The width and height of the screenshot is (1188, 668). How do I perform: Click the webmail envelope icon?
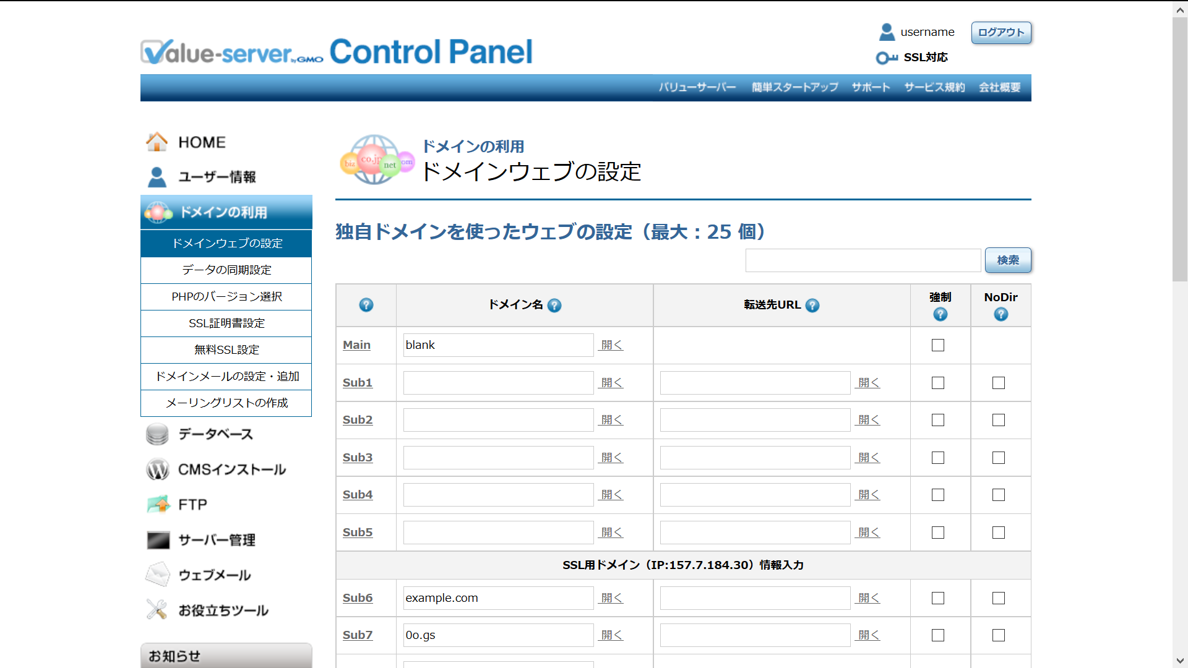pos(157,575)
